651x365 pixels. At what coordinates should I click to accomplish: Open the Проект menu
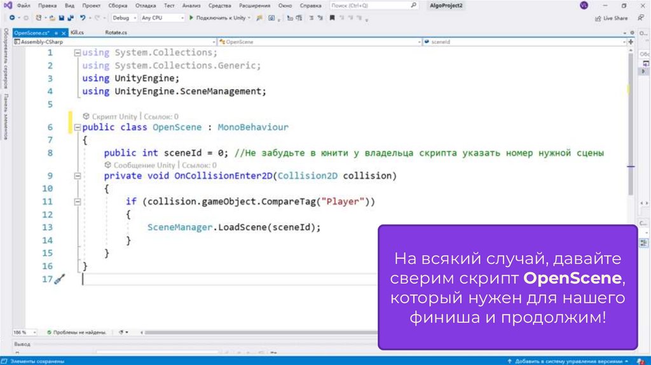pos(91,5)
